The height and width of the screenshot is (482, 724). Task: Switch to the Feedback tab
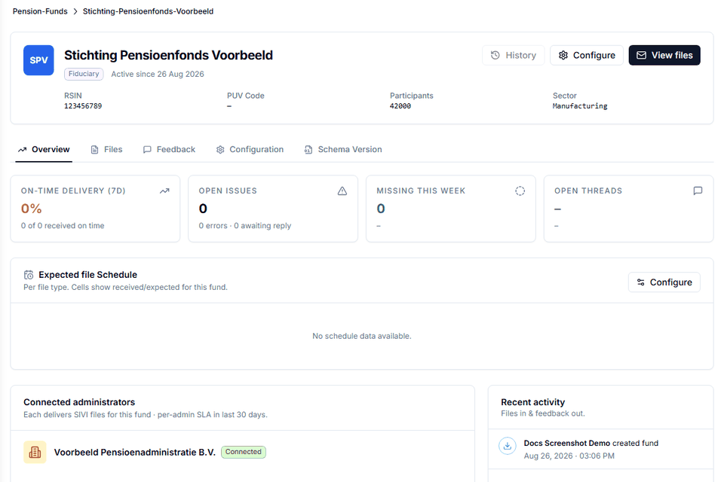pos(170,149)
